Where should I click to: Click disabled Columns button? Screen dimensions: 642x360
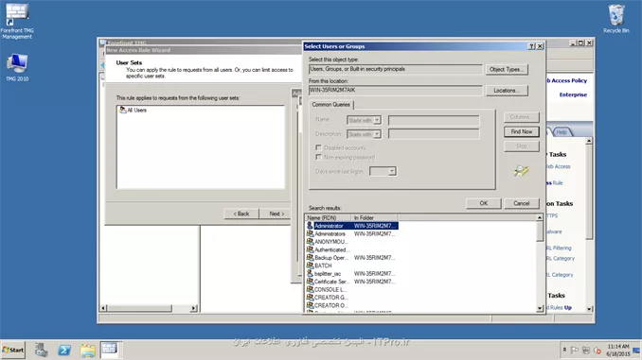521,117
